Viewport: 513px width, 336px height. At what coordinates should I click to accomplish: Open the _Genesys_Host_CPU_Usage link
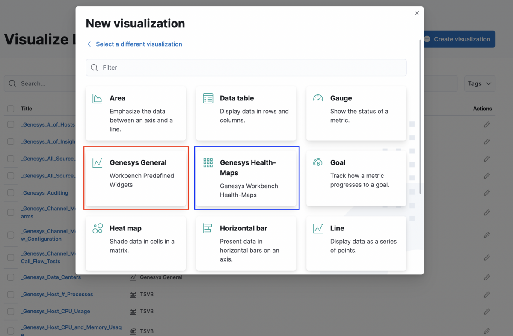click(x=55, y=311)
